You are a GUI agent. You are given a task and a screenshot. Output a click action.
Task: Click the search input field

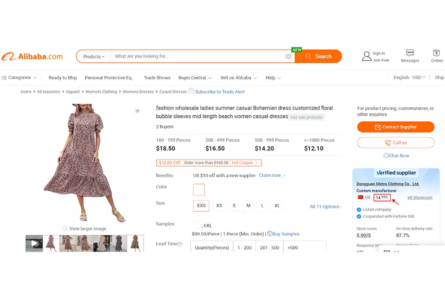[x=198, y=56]
